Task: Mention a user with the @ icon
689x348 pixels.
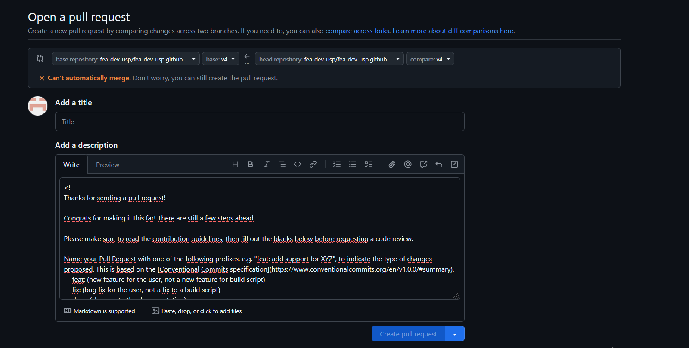Action: coord(408,164)
